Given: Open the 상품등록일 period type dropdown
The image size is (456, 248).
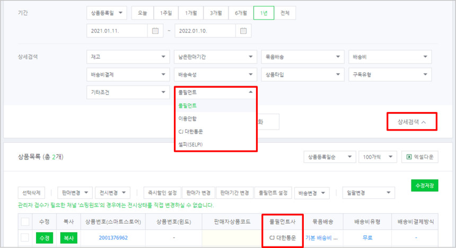Looking at the screenshot, I should pyautogui.click(x=107, y=13).
